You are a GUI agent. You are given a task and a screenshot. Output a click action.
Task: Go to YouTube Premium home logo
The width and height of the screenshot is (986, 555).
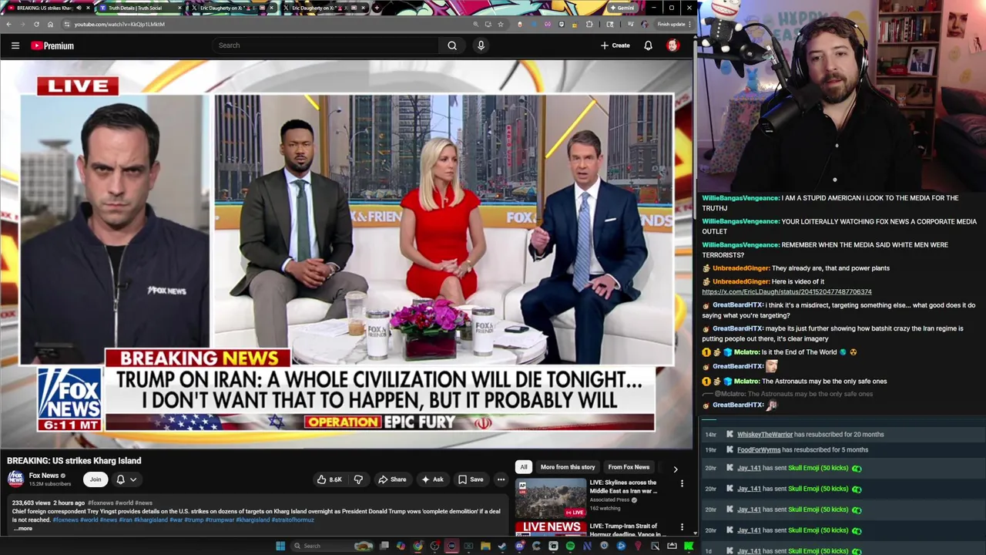pos(52,45)
